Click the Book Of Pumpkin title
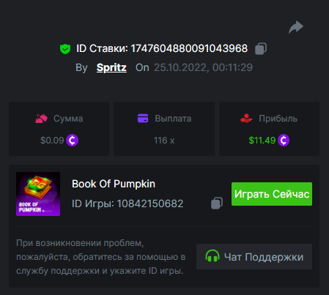 point(114,184)
